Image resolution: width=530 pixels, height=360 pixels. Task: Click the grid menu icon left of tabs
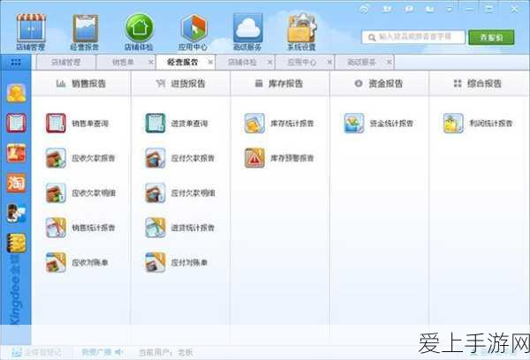tap(16, 62)
